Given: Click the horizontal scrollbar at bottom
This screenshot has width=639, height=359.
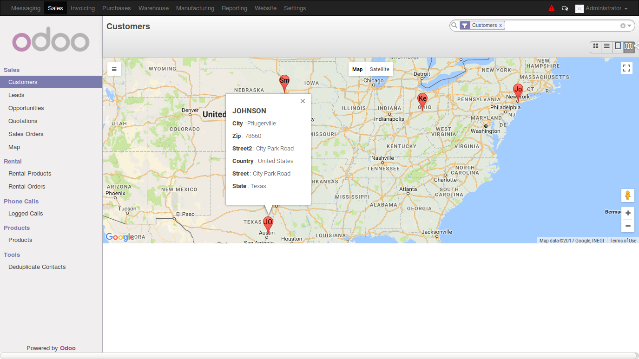Looking at the screenshot, I should coord(319,356).
